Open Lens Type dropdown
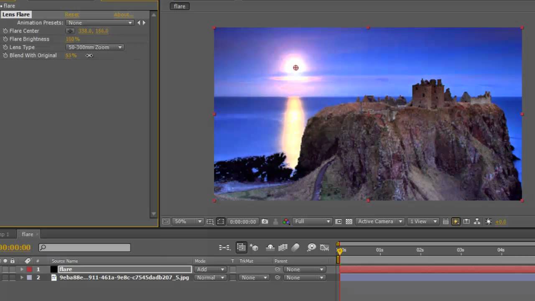The width and height of the screenshot is (535, 301). (95, 47)
